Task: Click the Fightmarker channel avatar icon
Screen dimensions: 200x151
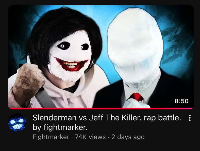Action: (x=17, y=122)
